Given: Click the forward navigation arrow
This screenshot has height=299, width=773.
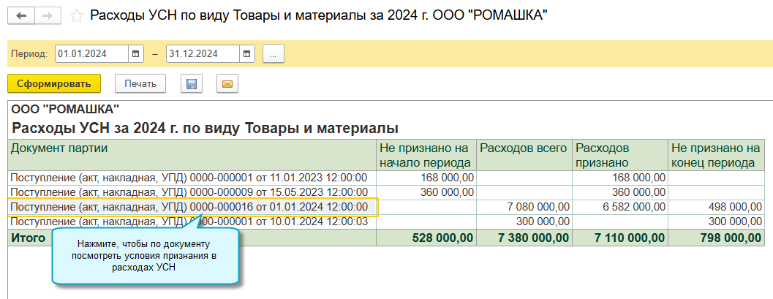Looking at the screenshot, I should coord(47,15).
